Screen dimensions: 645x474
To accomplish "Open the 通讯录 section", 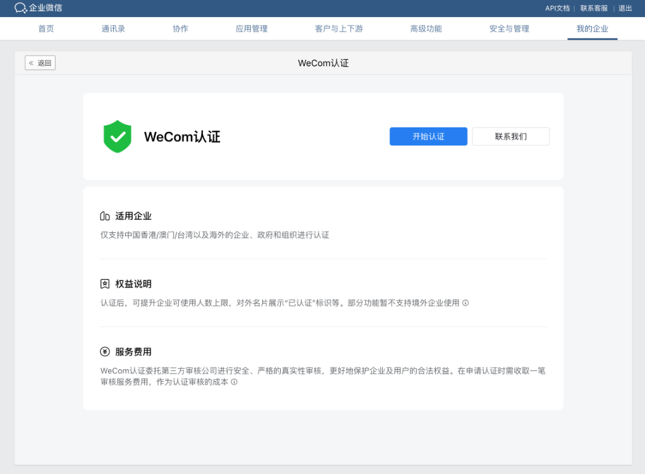I will [x=113, y=28].
